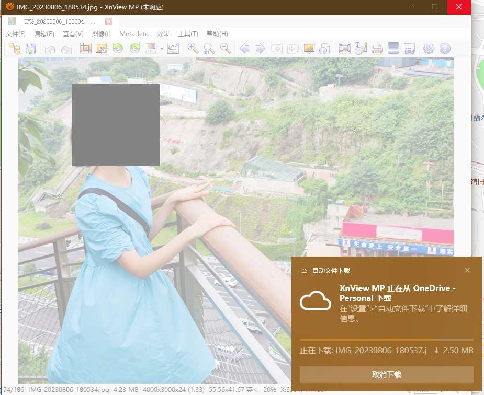The width and height of the screenshot is (484, 395).
Task: Open the 文件(F) menu
Action: [15, 33]
